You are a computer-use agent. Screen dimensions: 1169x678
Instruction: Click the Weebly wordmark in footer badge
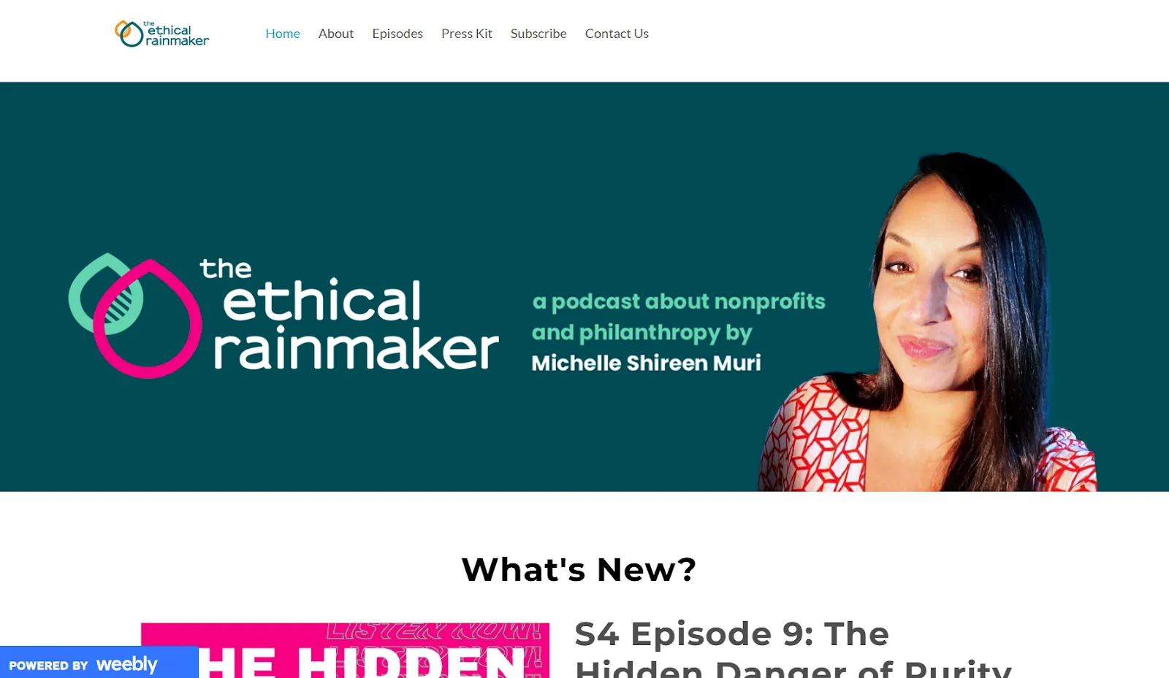pos(126,664)
